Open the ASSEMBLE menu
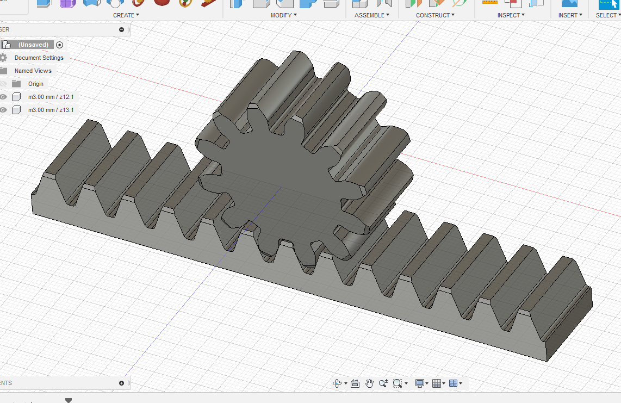 [x=372, y=15]
